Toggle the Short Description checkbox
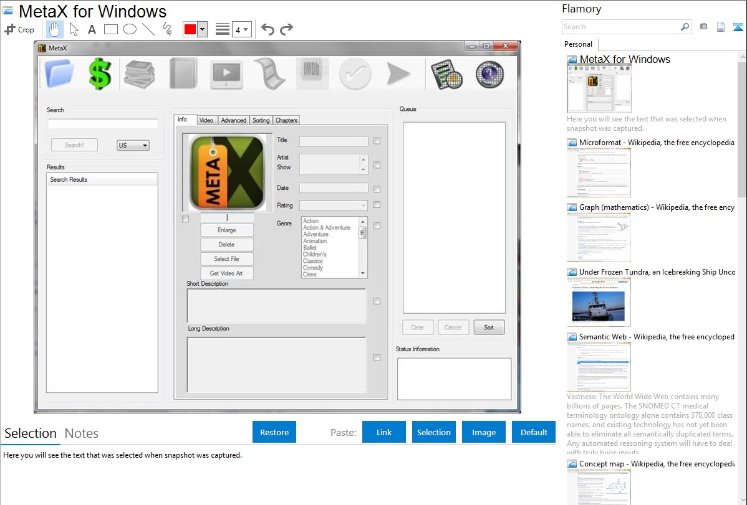747x505 pixels. click(377, 301)
